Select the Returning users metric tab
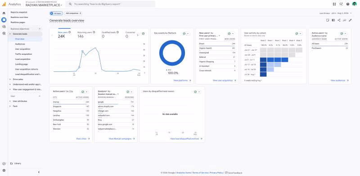Viewport: 360px width, 176px height. click(86, 35)
